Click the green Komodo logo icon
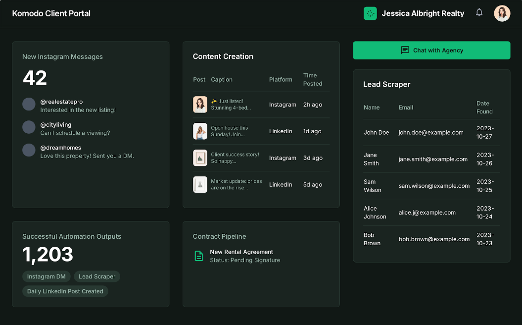The width and height of the screenshot is (522, 325). (370, 13)
